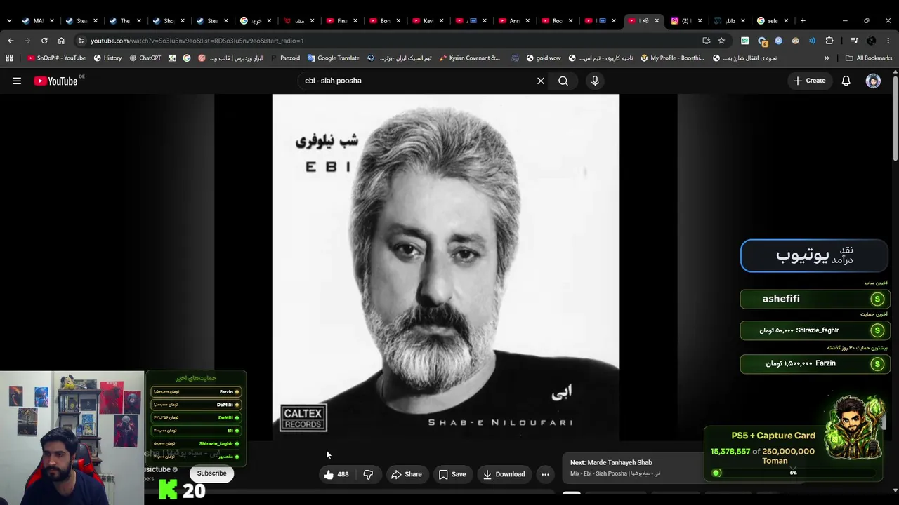View site information icon in address bar
This screenshot has width=899, height=505.
click(x=81, y=41)
